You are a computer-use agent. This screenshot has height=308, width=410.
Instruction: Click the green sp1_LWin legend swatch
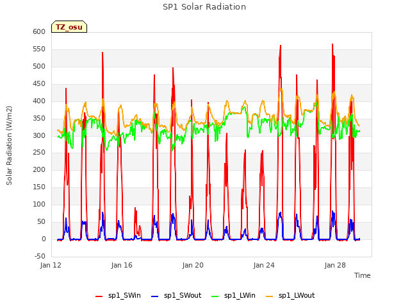pyautogui.click(x=215, y=296)
